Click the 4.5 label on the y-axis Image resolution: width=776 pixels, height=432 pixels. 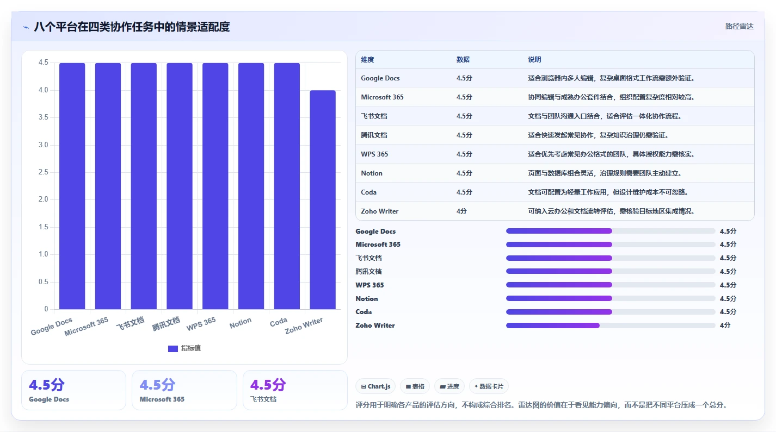tap(44, 63)
